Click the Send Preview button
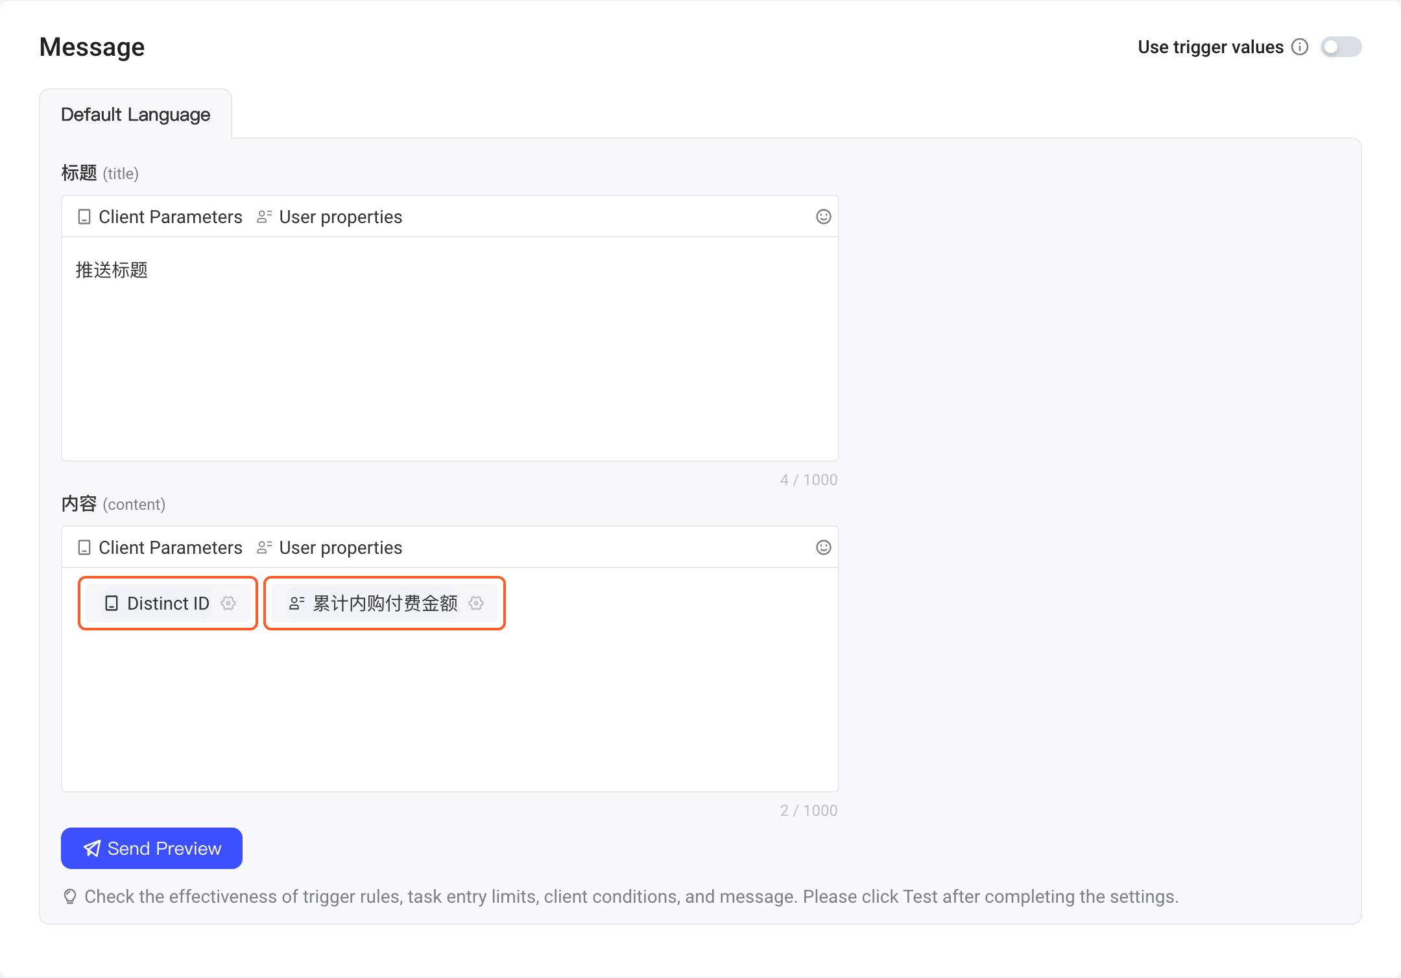Screen dimensions: 1401x978 (152, 848)
